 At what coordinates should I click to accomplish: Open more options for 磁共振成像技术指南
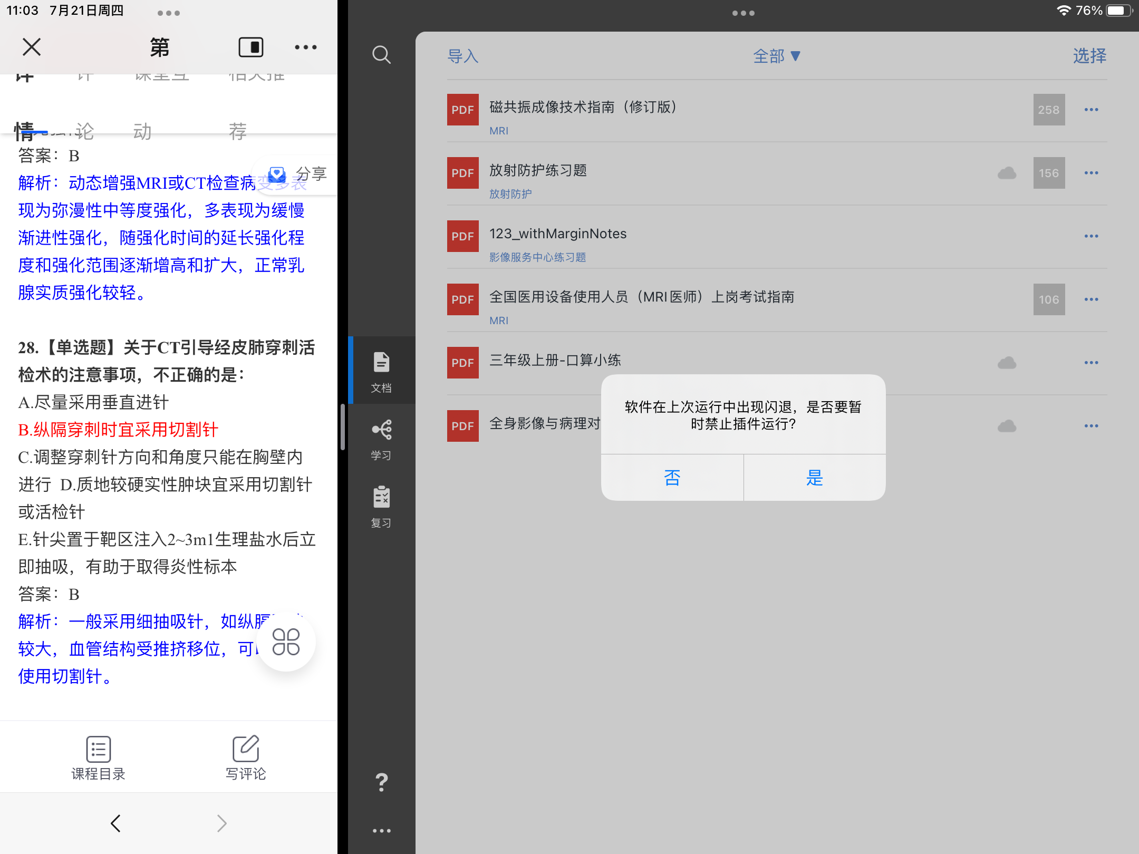pyautogui.click(x=1091, y=110)
